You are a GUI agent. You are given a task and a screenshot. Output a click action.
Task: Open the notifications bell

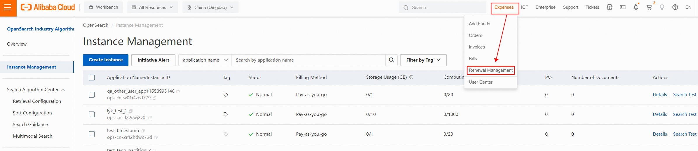[x=636, y=7]
